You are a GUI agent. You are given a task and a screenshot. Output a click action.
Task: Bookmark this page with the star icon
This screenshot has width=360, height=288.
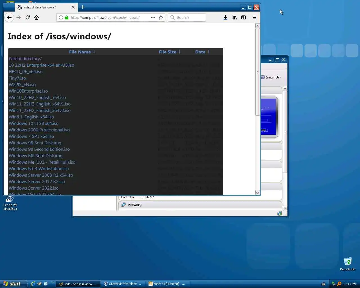(x=161, y=17)
